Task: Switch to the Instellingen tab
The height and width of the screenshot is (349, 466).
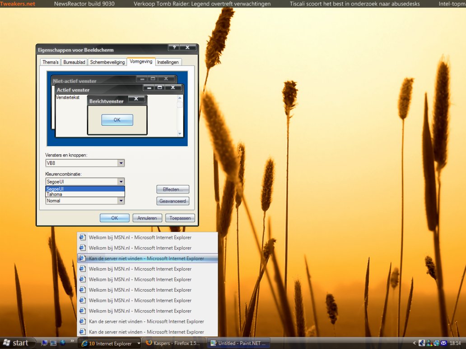Action: (x=168, y=62)
